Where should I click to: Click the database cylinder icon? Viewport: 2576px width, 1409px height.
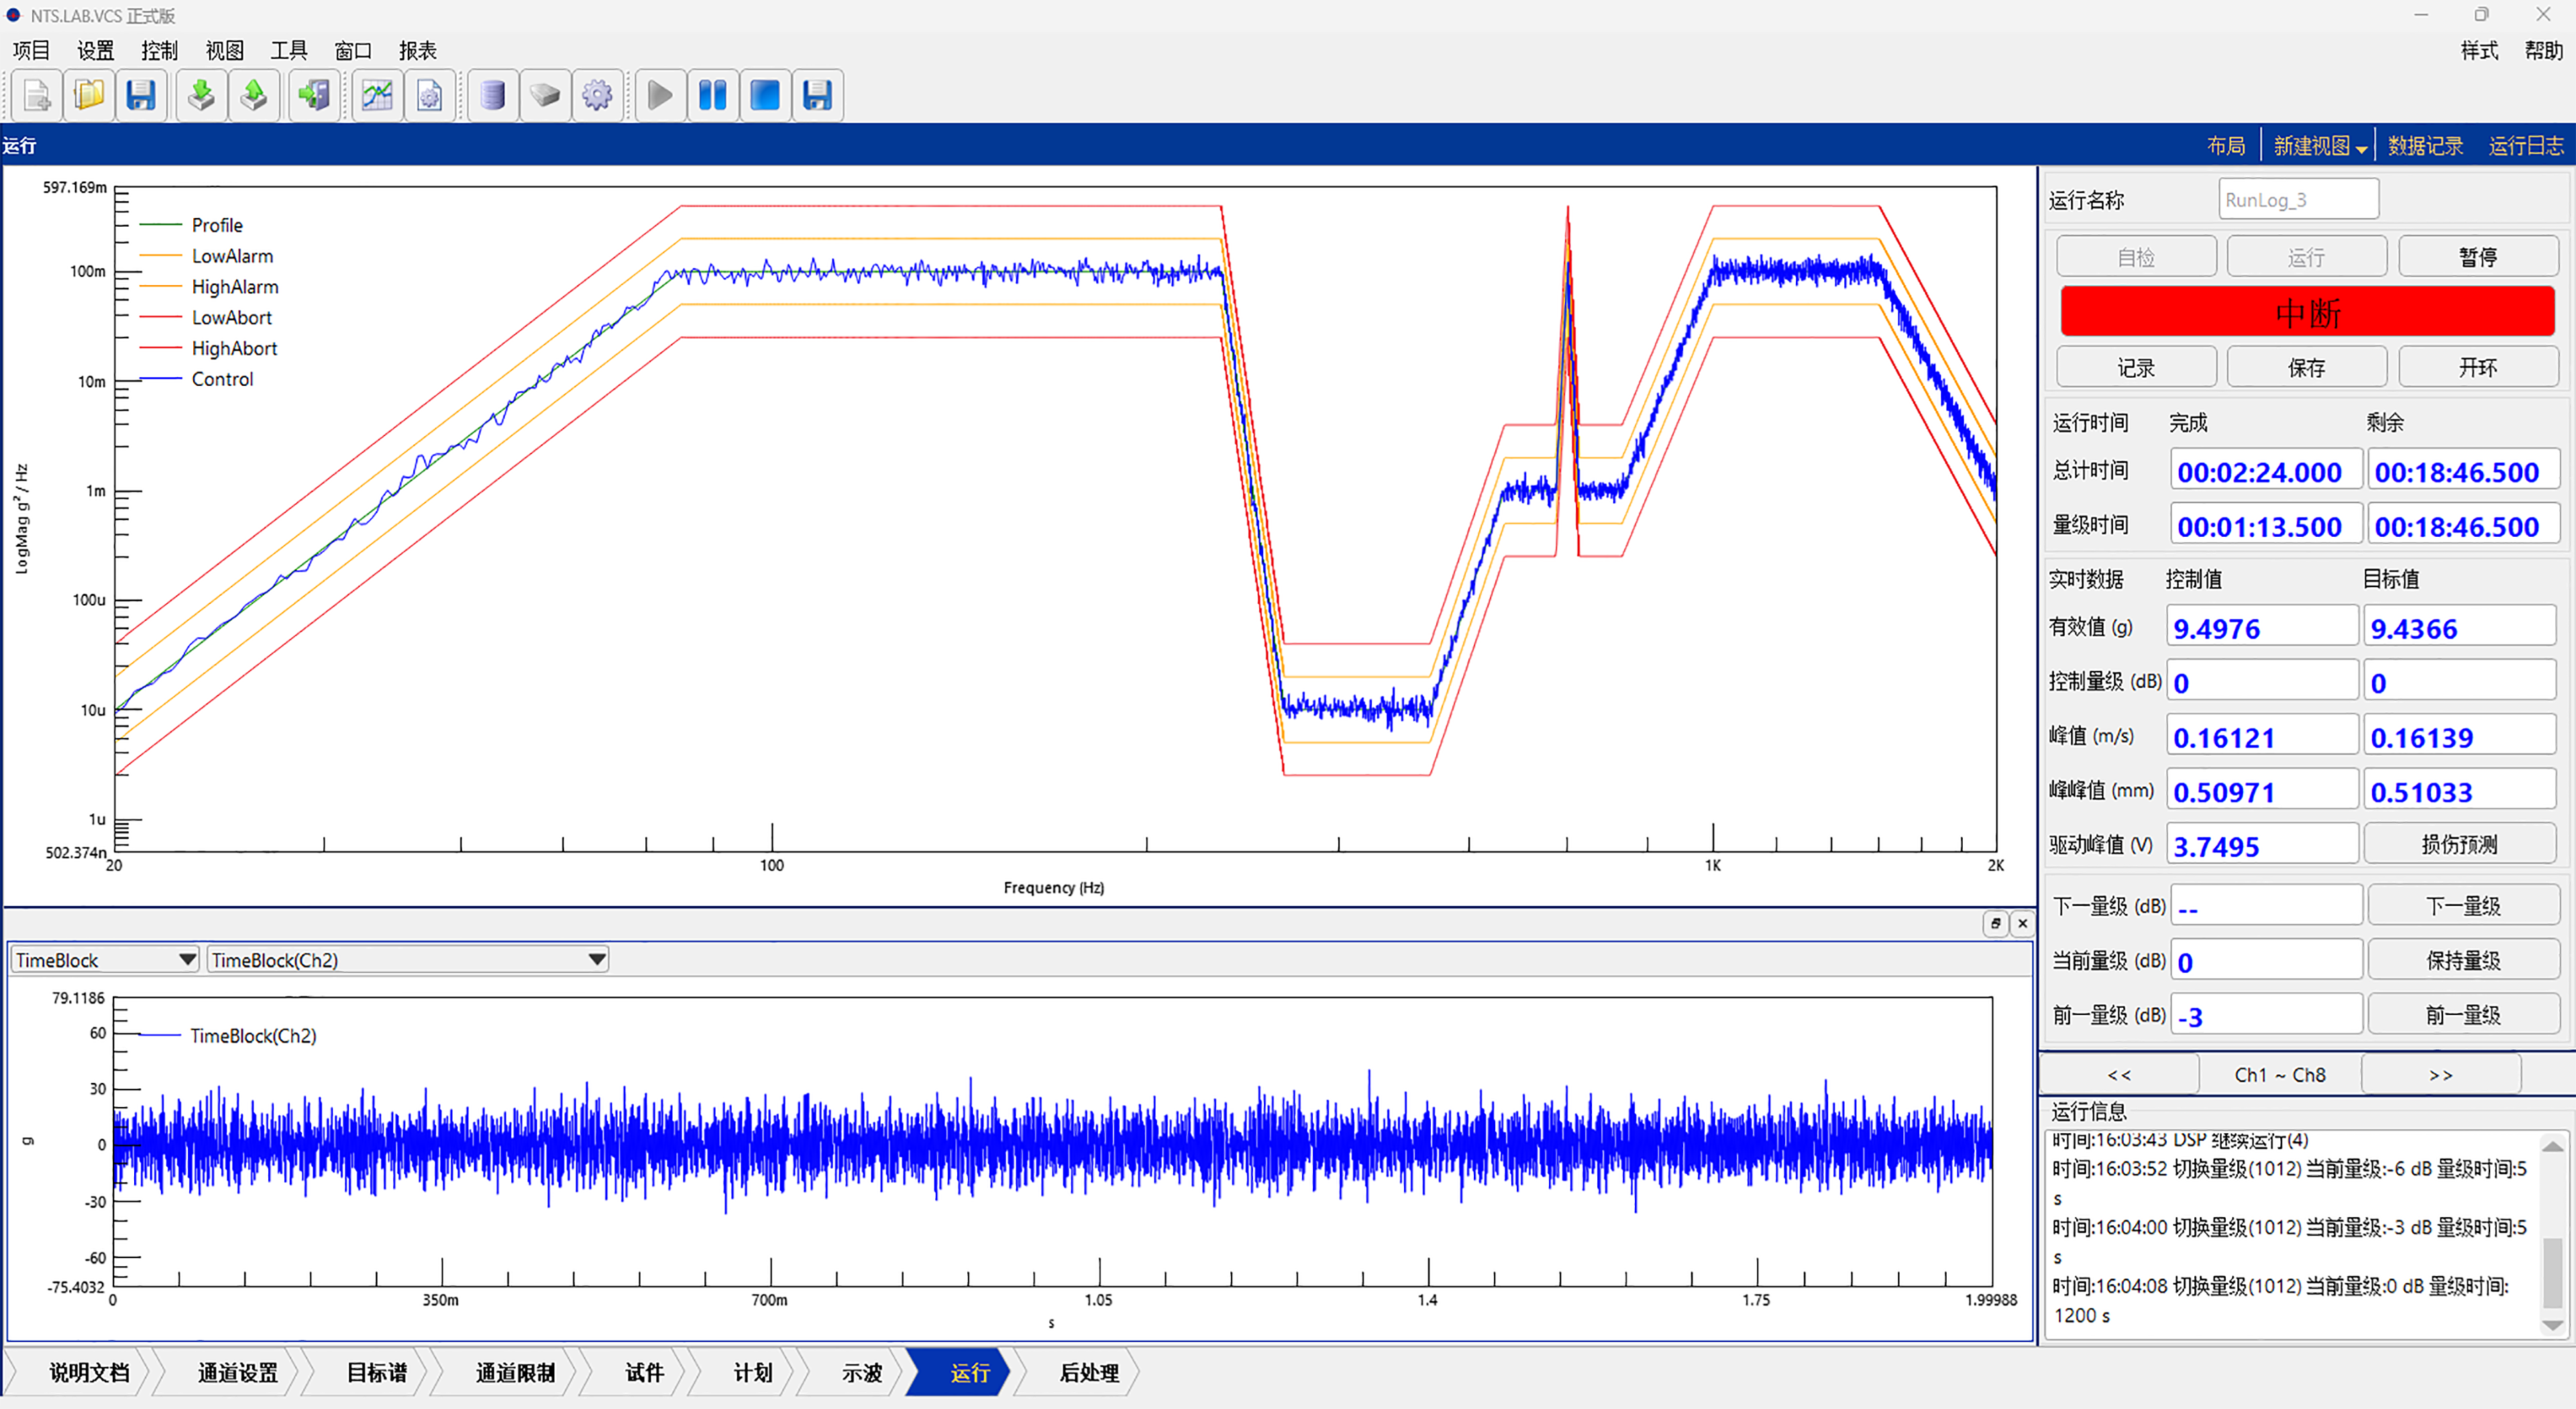pyautogui.click(x=492, y=96)
